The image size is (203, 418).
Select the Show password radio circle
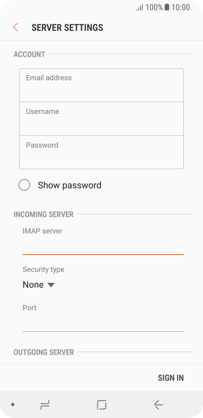[x=24, y=185]
